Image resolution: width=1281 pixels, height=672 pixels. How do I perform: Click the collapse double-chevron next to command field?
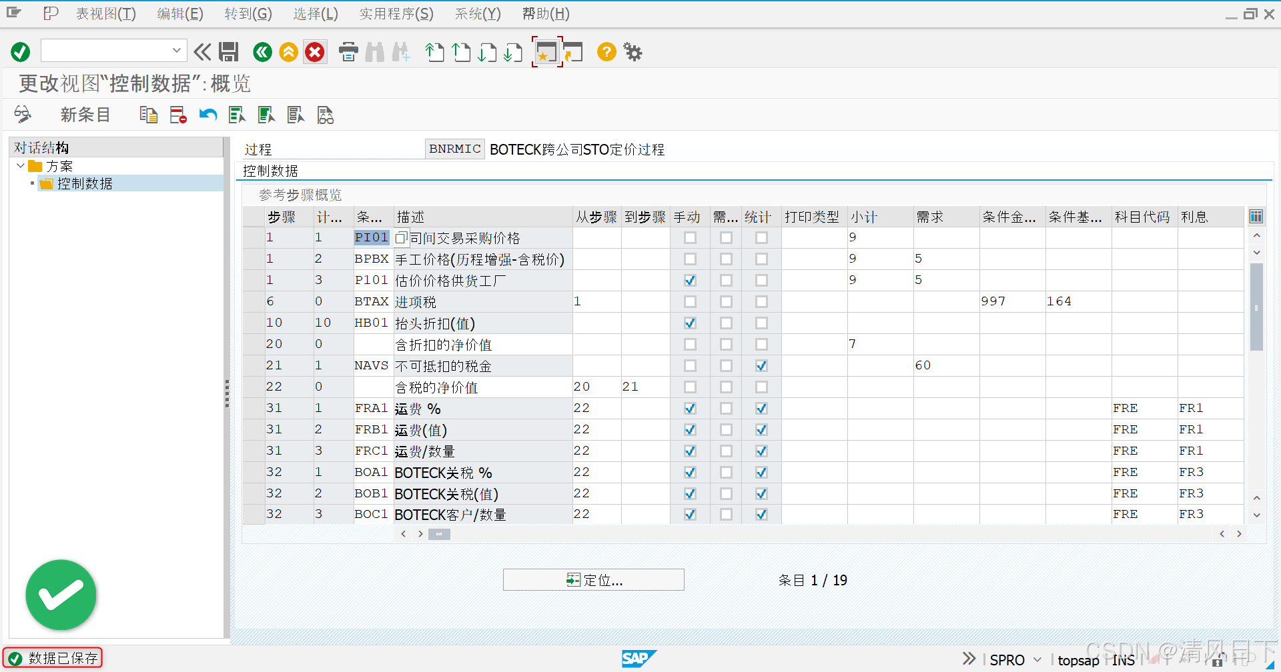pyautogui.click(x=202, y=52)
